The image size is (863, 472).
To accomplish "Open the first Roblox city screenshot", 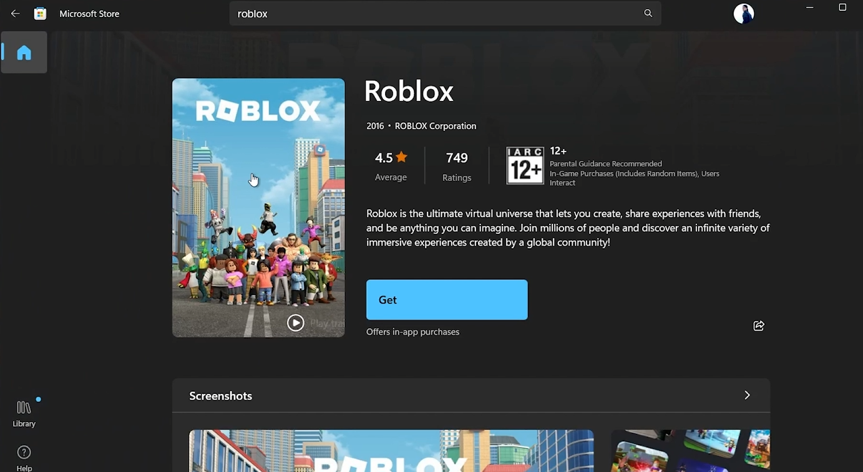I will (x=391, y=451).
